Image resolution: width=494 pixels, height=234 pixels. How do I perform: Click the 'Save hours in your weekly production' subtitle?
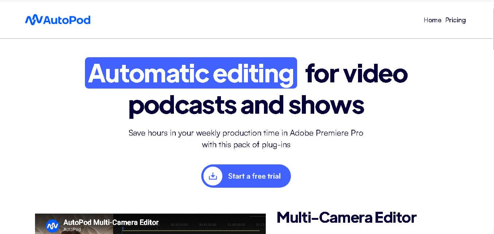pyautogui.click(x=246, y=139)
